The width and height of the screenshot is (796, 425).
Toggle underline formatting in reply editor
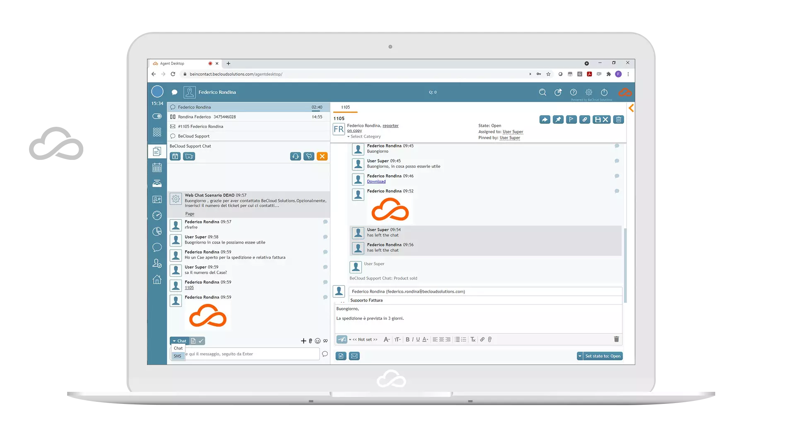pyautogui.click(x=418, y=340)
